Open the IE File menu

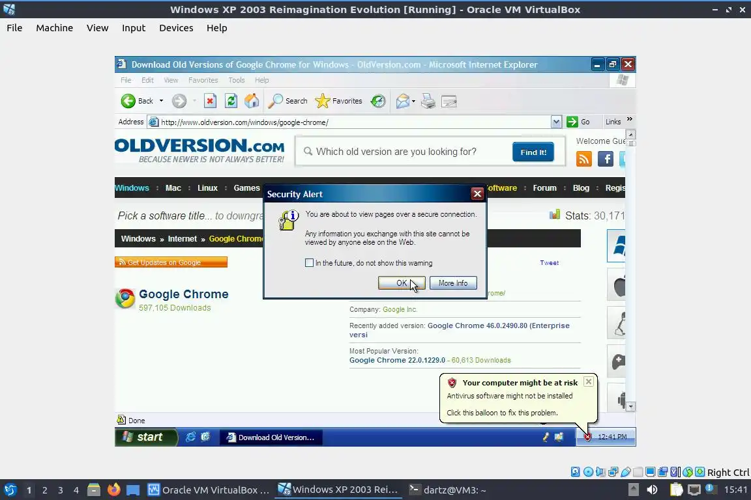pos(126,80)
